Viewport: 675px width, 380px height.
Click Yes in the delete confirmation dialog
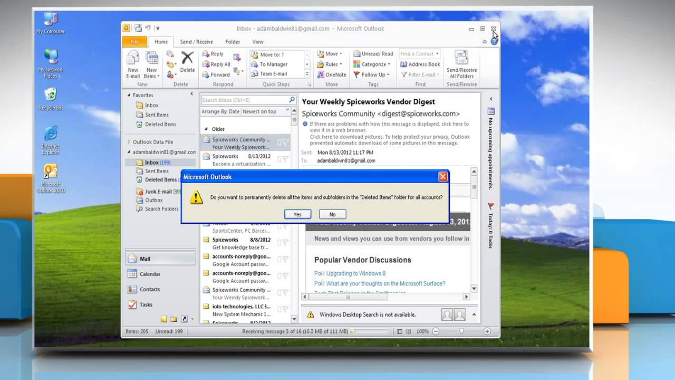click(x=297, y=214)
